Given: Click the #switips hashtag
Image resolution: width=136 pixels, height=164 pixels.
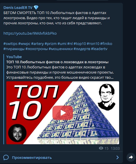Looking at the screenshot, I should click(10, 44).
